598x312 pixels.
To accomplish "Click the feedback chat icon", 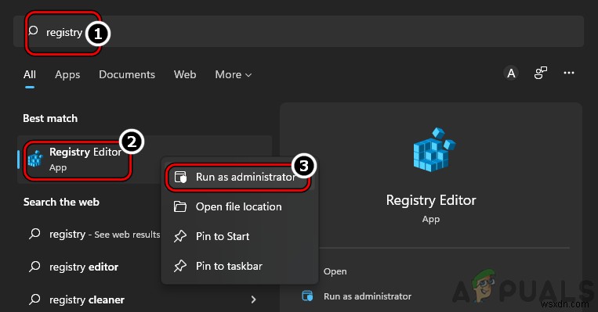I will point(541,73).
